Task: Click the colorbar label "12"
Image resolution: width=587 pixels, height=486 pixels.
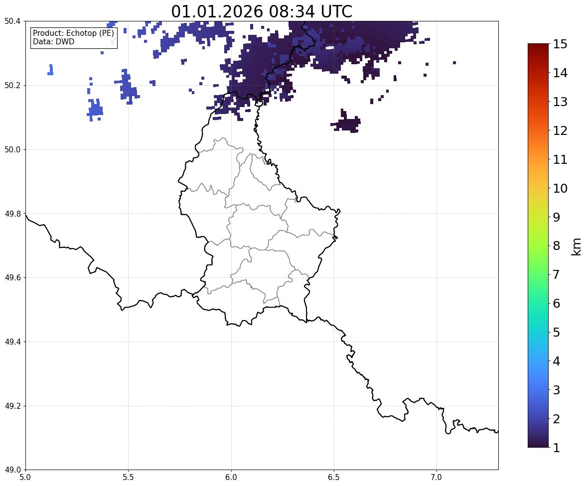Action: (x=560, y=130)
